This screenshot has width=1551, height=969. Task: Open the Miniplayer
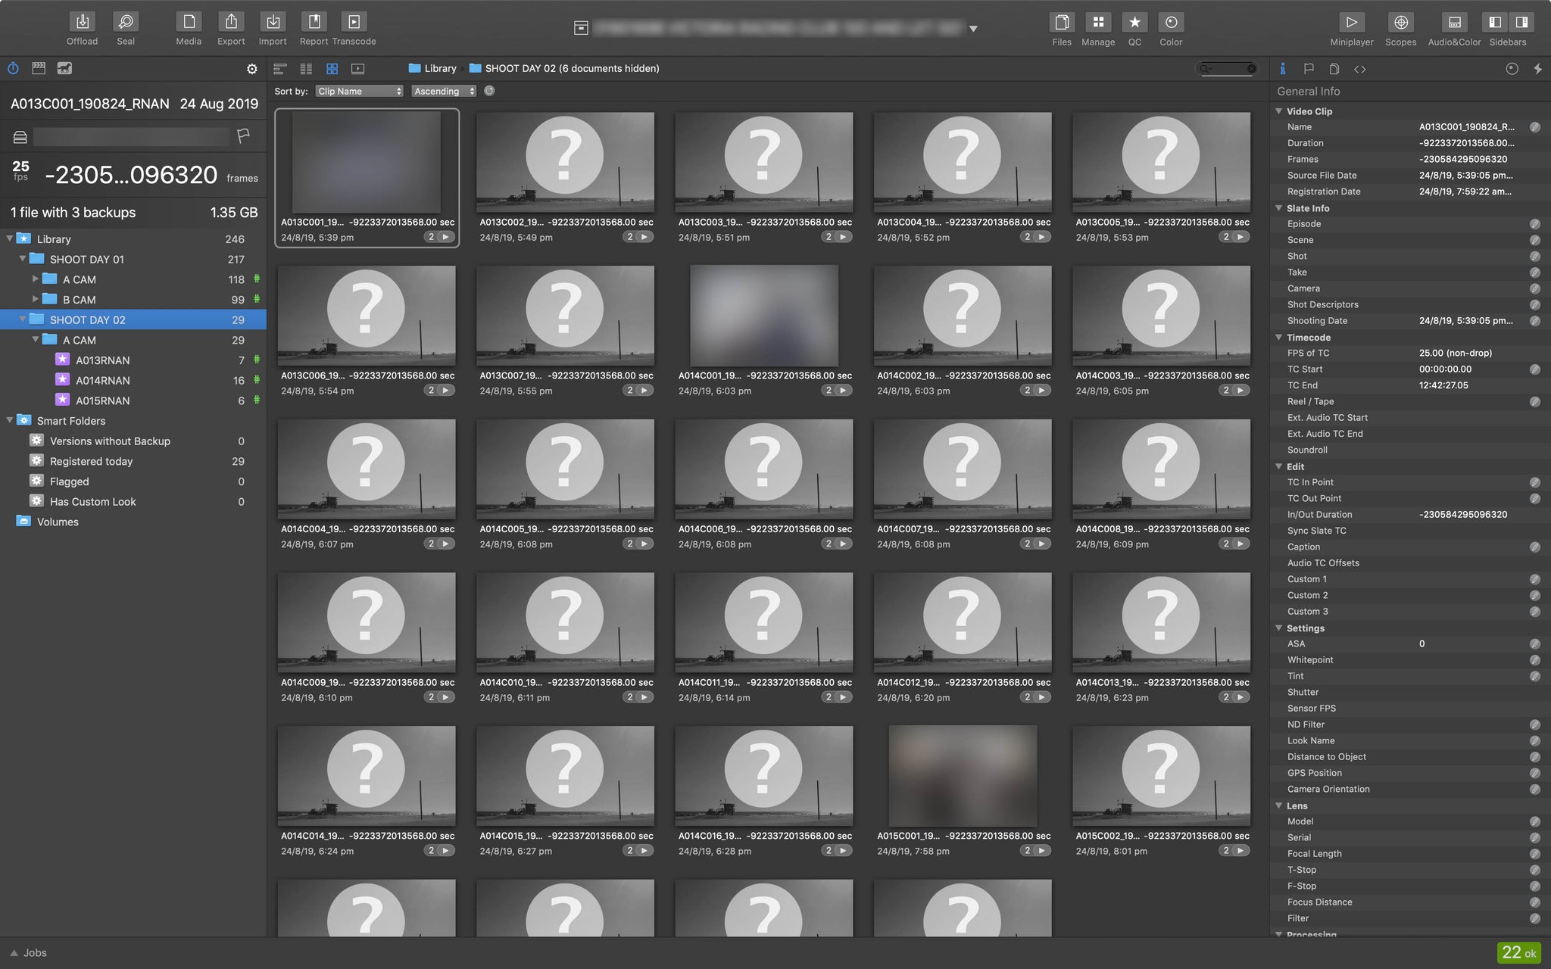tap(1351, 23)
